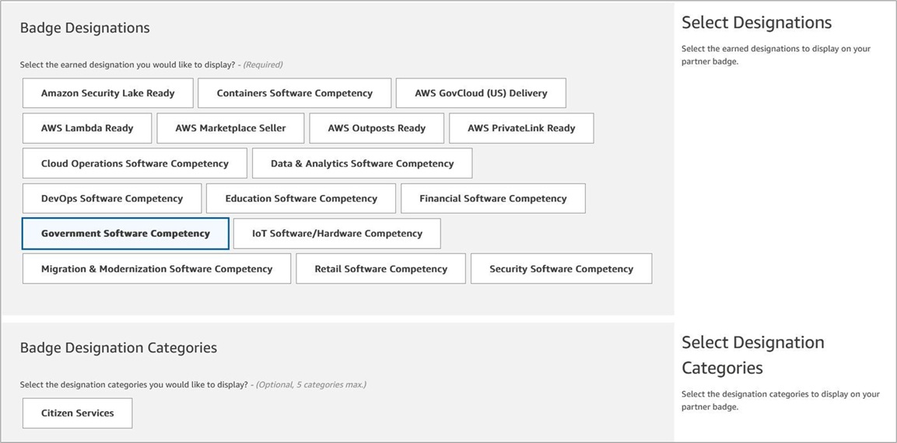
Task: Select Amazon Security Lake Ready designation
Action: click(x=107, y=93)
